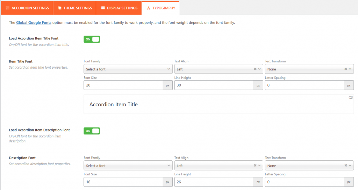Click the preview background toggle icon

351,98
